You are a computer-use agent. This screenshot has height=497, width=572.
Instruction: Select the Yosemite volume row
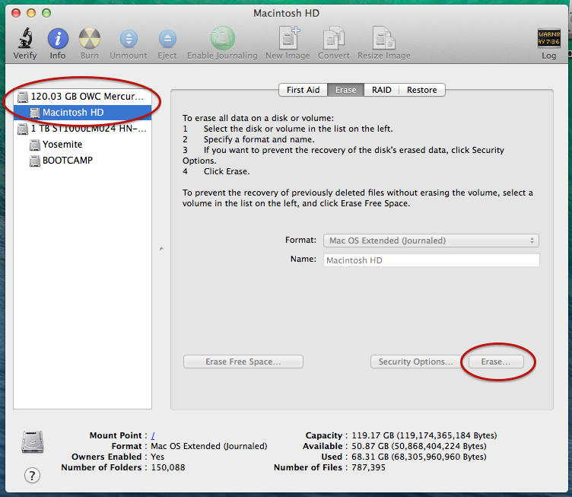click(x=82, y=145)
